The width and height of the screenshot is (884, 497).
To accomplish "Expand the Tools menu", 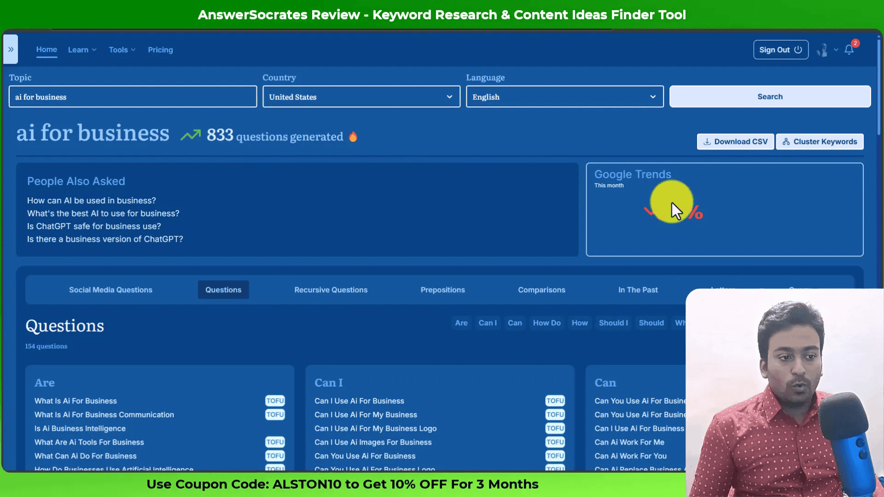I will (122, 50).
